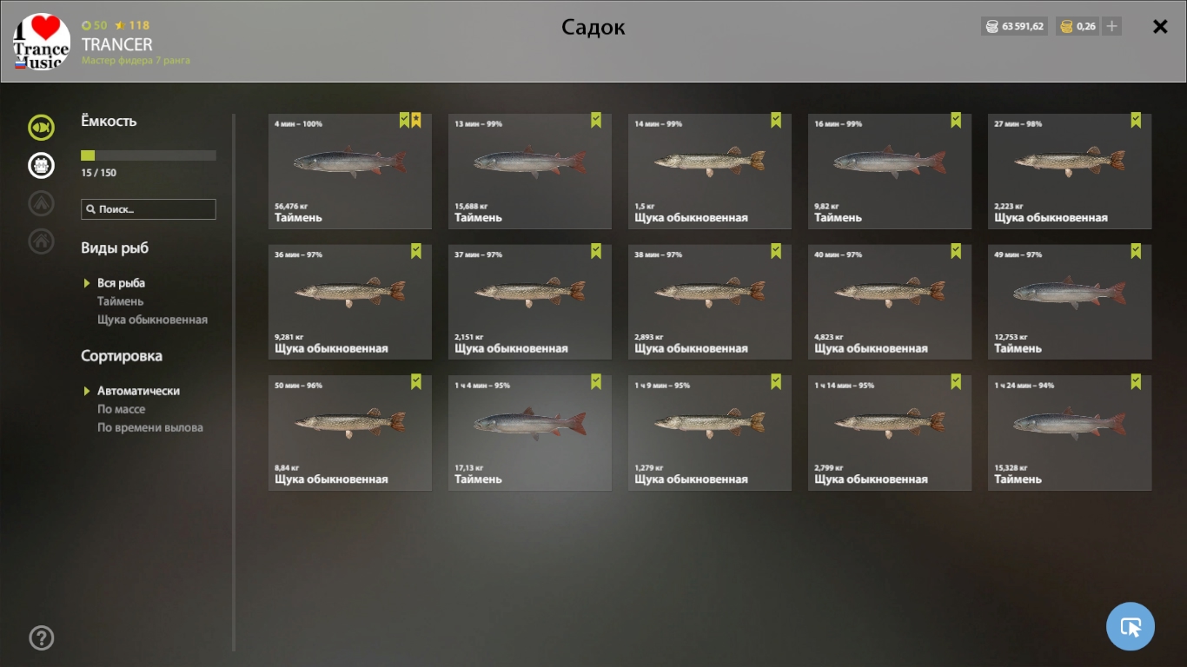The height and width of the screenshot is (667, 1187).
Task: Toggle checkmark on the 1,5 кг Щука card
Action: [776, 120]
